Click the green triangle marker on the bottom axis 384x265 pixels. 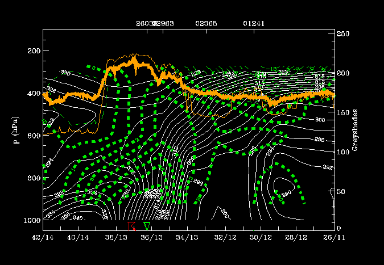pyautogui.click(x=147, y=226)
